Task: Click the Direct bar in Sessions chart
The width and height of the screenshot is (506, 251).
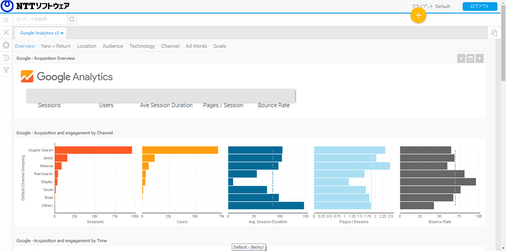Action: [61, 158]
